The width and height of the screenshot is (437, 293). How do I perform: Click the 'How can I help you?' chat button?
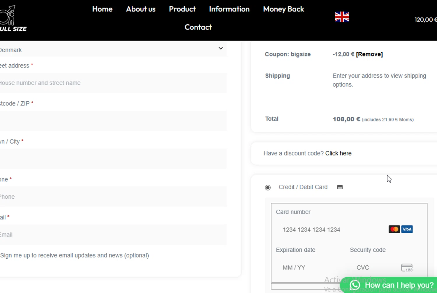tap(389, 285)
